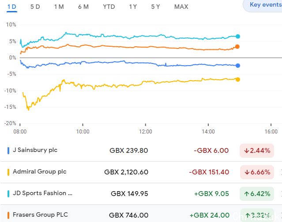Click the 16:00 time axis label
282x222 pixels.
(271, 132)
